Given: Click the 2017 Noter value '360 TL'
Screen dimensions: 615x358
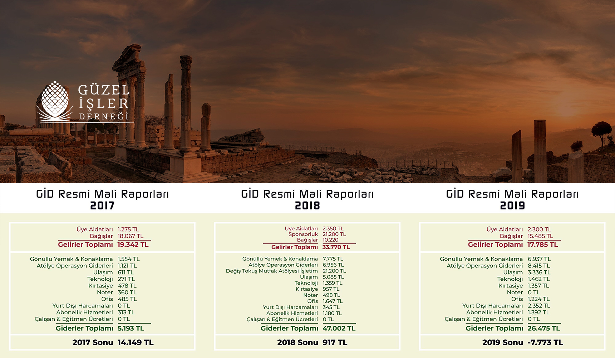Looking at the screenshot, I should pos(127,292).
